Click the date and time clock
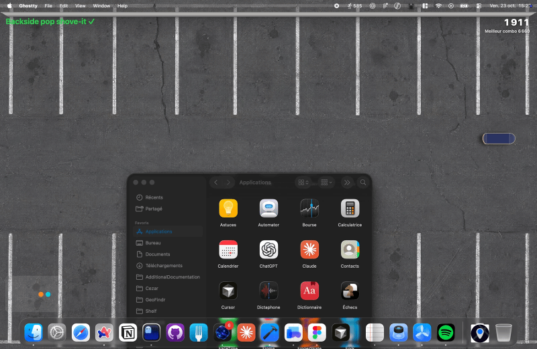Screen dimensions: 537x349 511,5
